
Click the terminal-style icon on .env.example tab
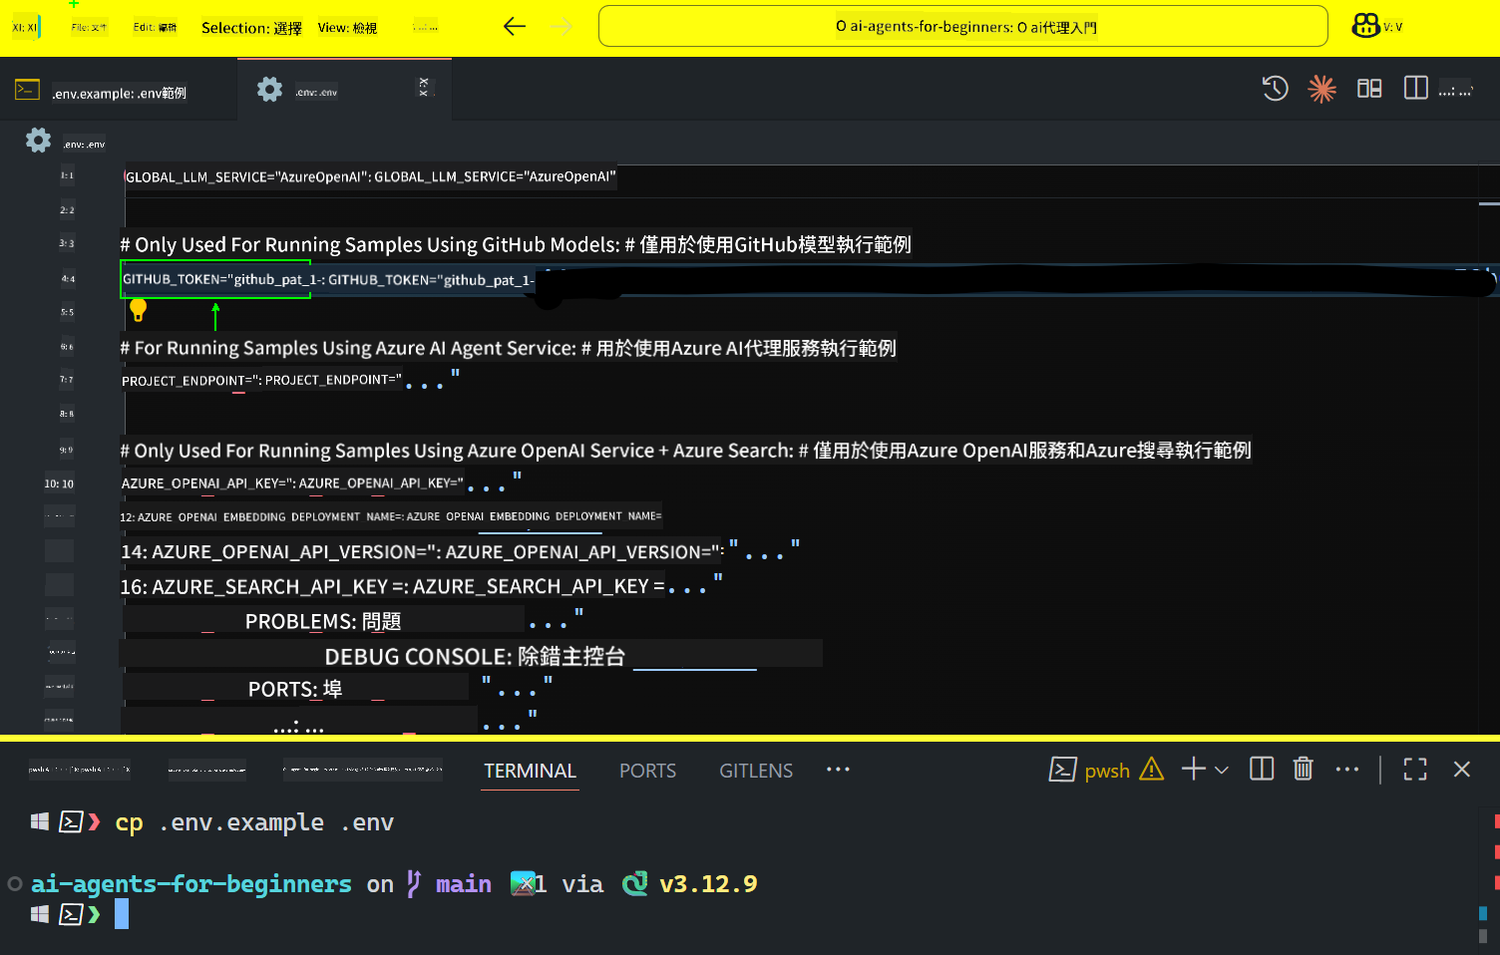pos(27,90)
